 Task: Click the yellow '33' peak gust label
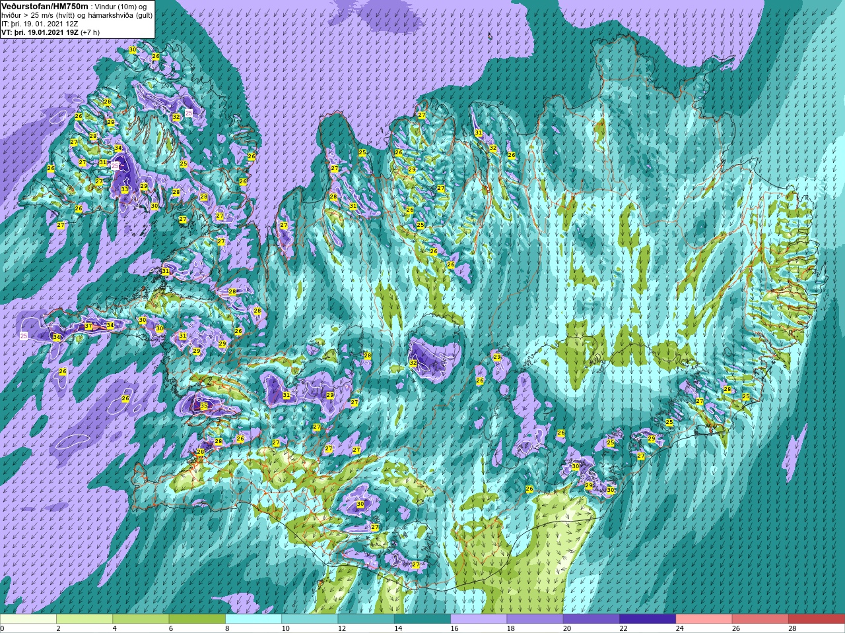coord(125,190)
